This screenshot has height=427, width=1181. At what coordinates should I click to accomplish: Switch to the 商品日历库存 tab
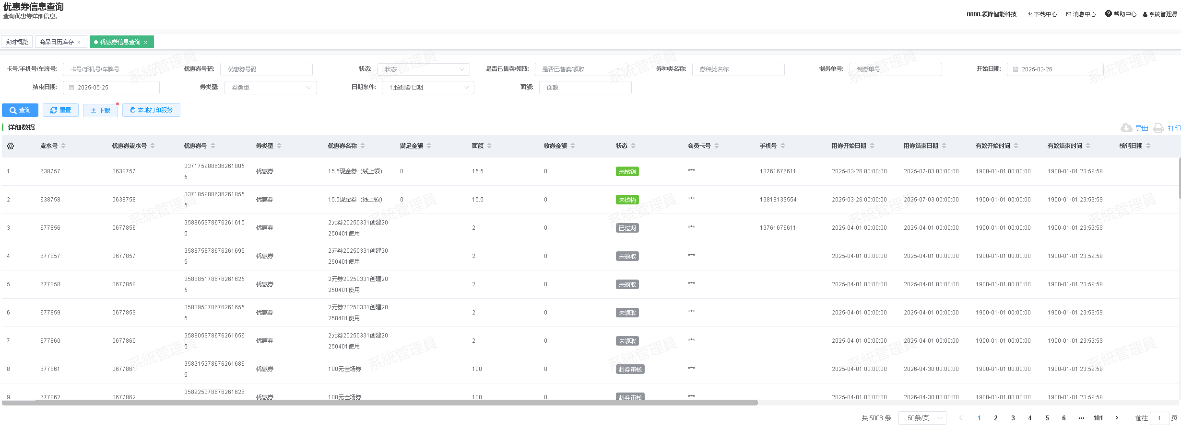tap(57, 42)
